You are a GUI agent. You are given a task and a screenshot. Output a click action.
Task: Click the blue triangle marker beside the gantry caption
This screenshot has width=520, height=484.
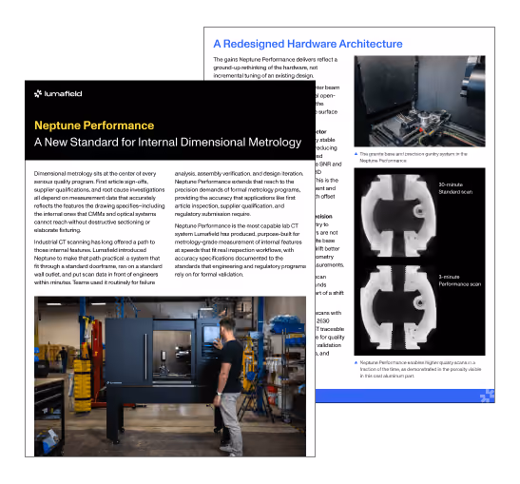point(356,154)
